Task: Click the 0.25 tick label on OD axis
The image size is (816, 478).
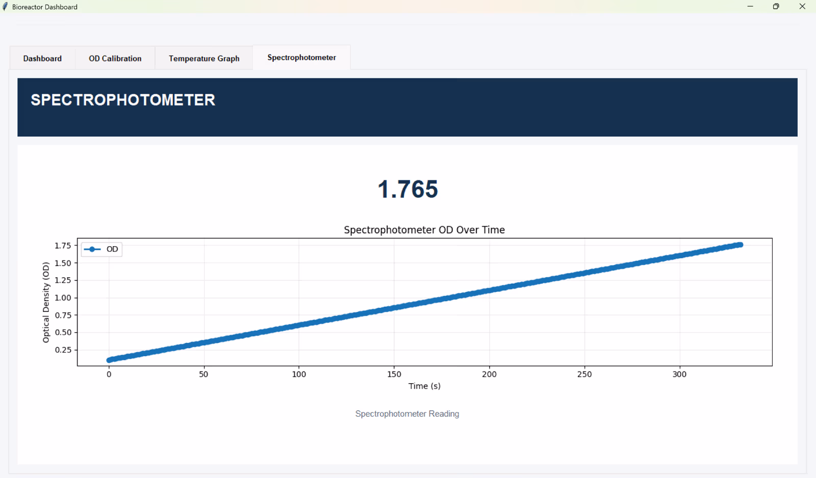Action: point(63,350)
